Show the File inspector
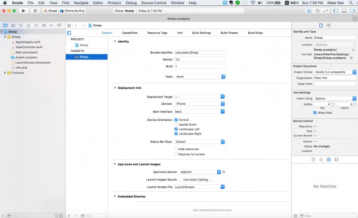Image resolution: width=358 pixels, height=218 pixels. [321, 25]
